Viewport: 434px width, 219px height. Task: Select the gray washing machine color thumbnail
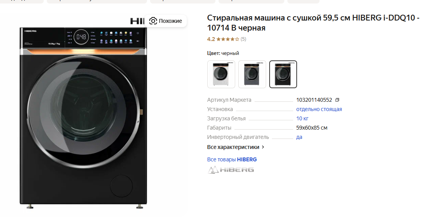click(252, 74)
